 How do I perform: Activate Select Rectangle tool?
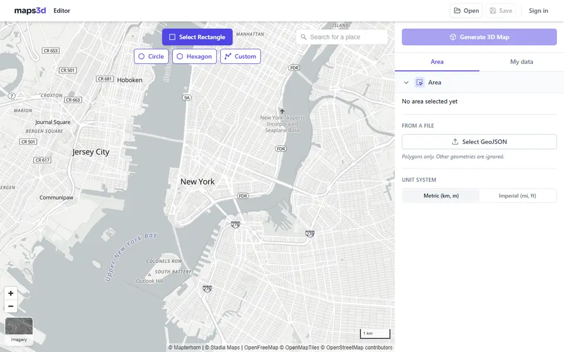(197, 37)
